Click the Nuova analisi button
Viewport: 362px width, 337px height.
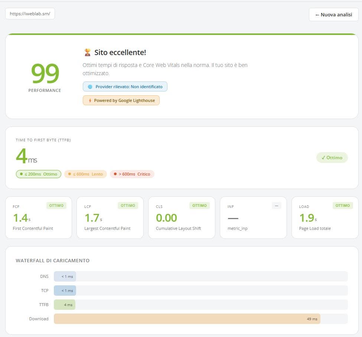click(x=334, y=15)
